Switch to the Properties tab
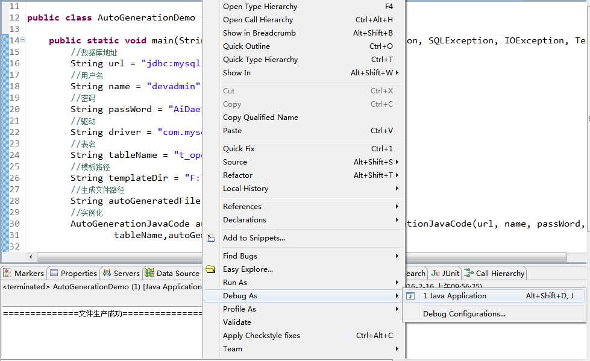Image resolution: width=590 pixels, height=361 pixels. coord(74,273)
